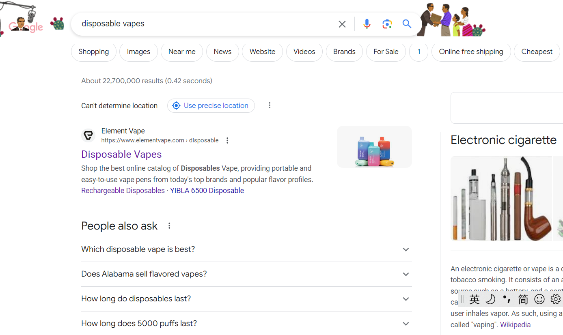Select the Cheapest filter chip
This screenshot has height=335, width=563.
tap(537, 52)
